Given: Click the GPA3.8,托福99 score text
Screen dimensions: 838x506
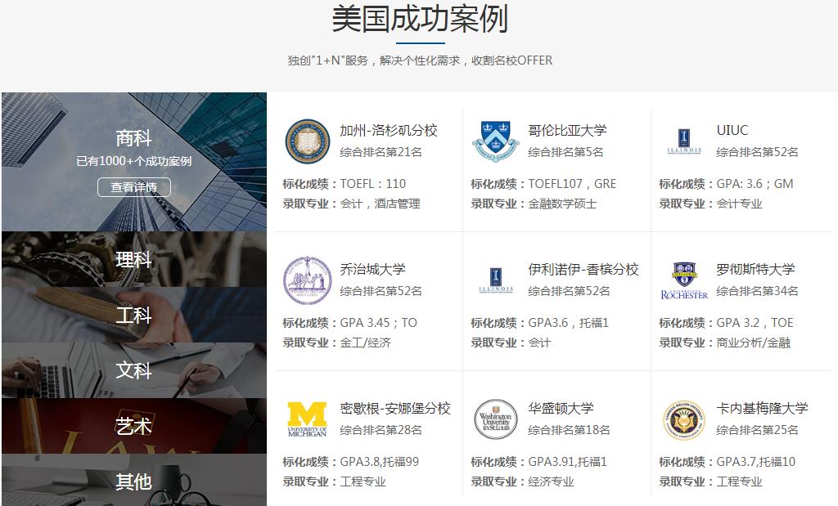Looking at the screenshot, I should [380, 462].
